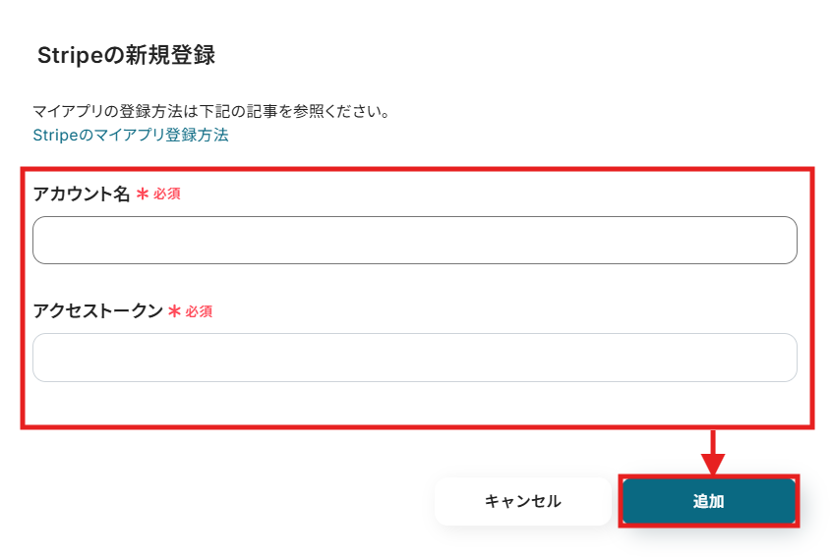Cancel the Stripe new registration dialog
The image size is (832, 557).
[x=522, y=501]
